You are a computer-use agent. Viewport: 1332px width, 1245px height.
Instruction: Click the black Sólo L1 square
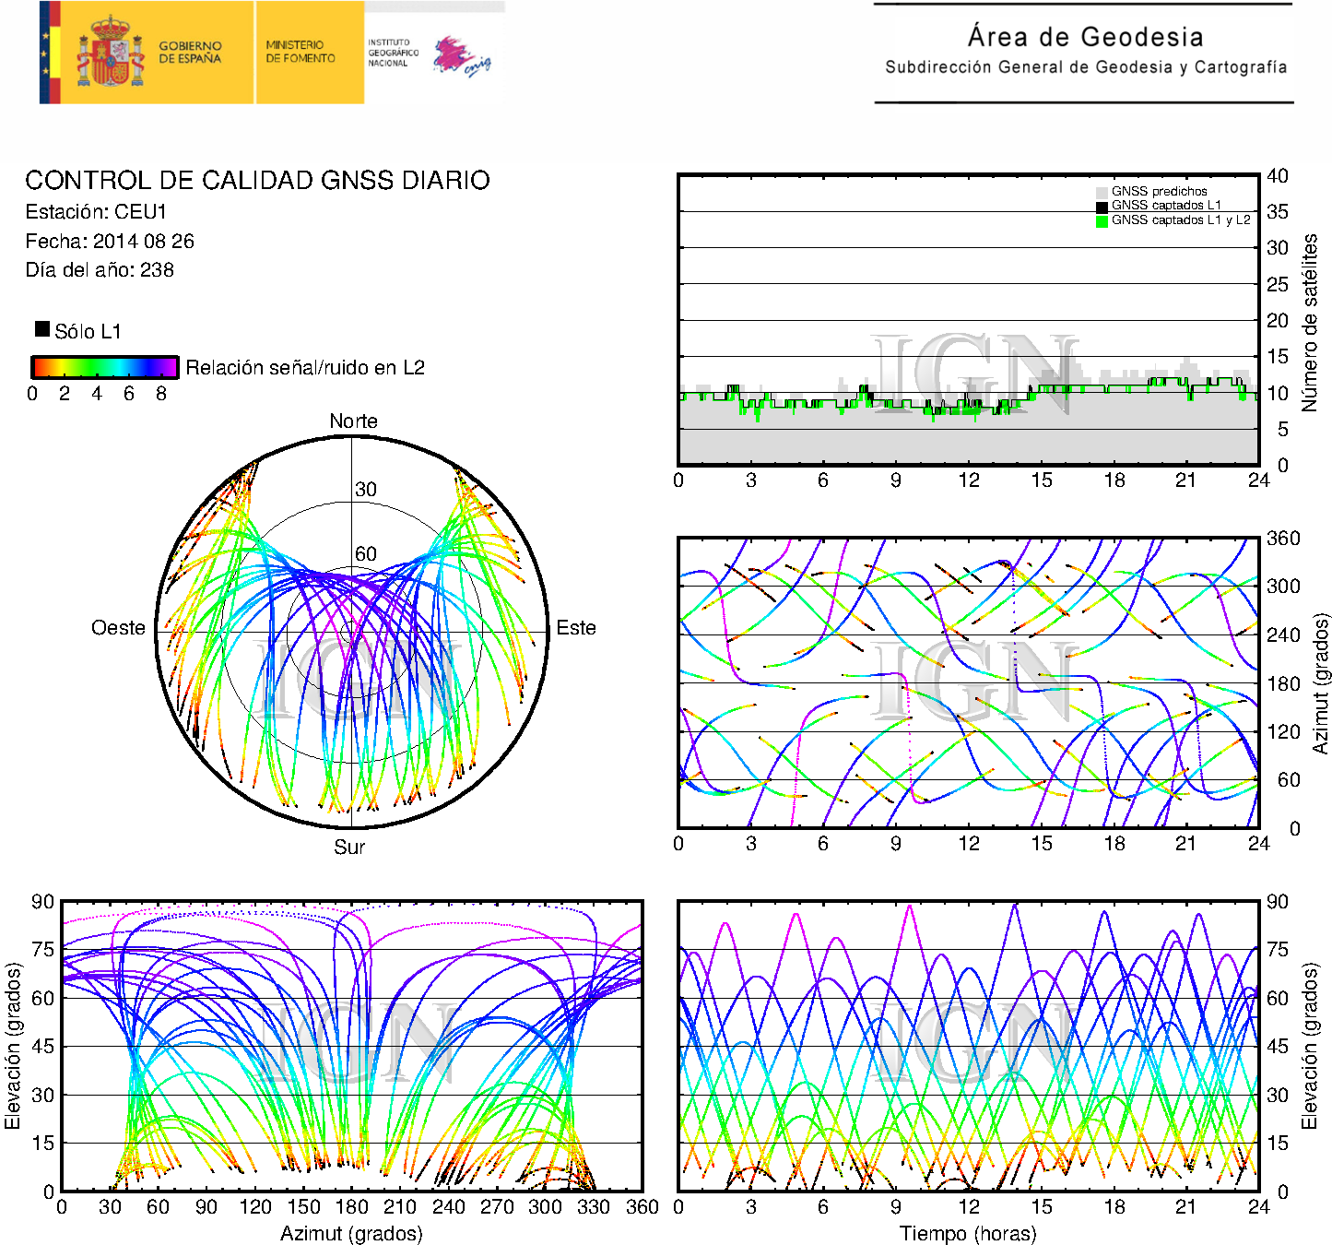(42, 329)
